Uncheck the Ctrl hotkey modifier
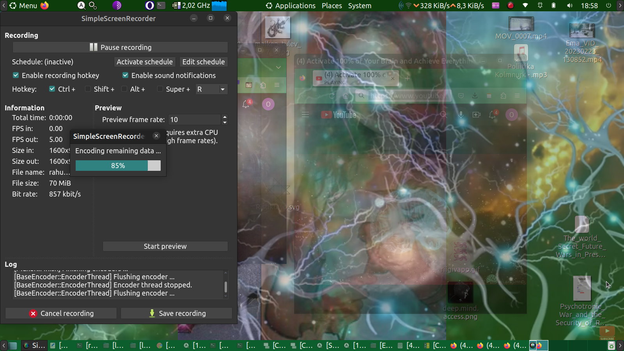Image resolution: width=624 pixels, height=351 pixels. click(x=52, y=89)
